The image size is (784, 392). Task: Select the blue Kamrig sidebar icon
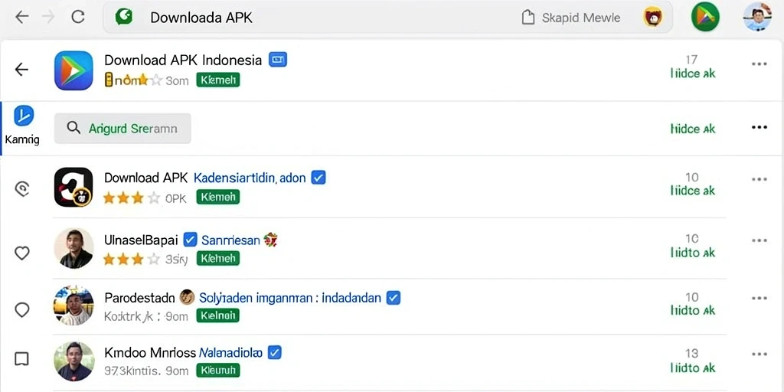coord(24,116)
